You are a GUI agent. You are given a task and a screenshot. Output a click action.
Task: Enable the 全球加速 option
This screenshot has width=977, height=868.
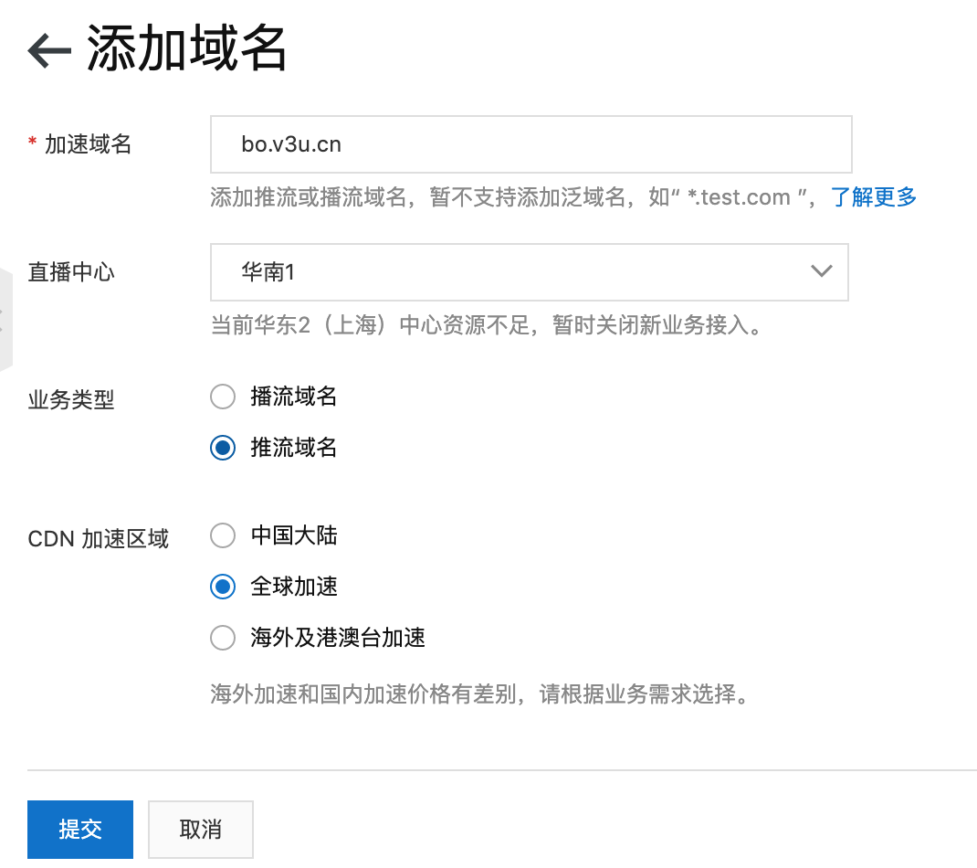[223, 587]
